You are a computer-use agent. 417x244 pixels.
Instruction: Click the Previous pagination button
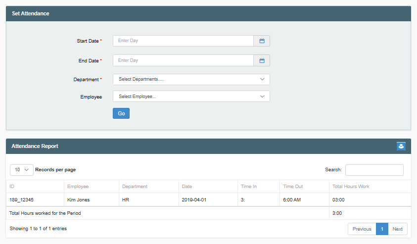click(x=362, y=229)
